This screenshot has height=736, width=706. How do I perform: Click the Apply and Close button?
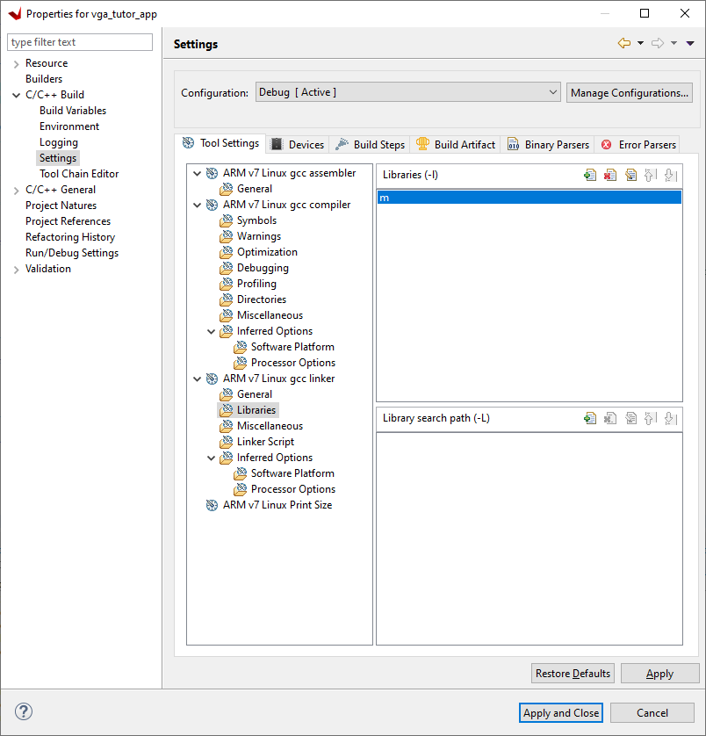click(x=561, y=713)
